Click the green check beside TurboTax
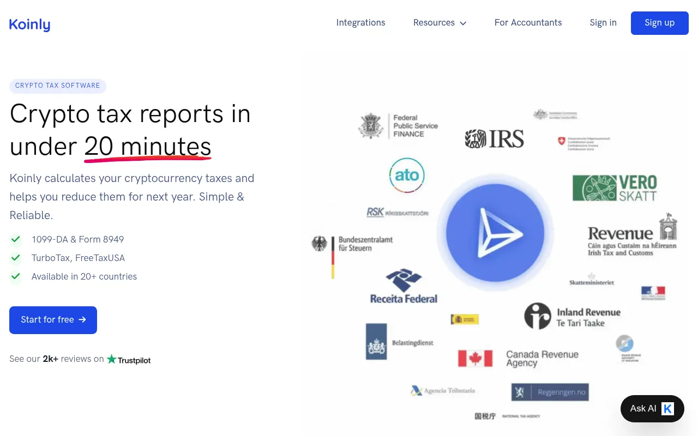698x436 pixels. pos(16,258)
